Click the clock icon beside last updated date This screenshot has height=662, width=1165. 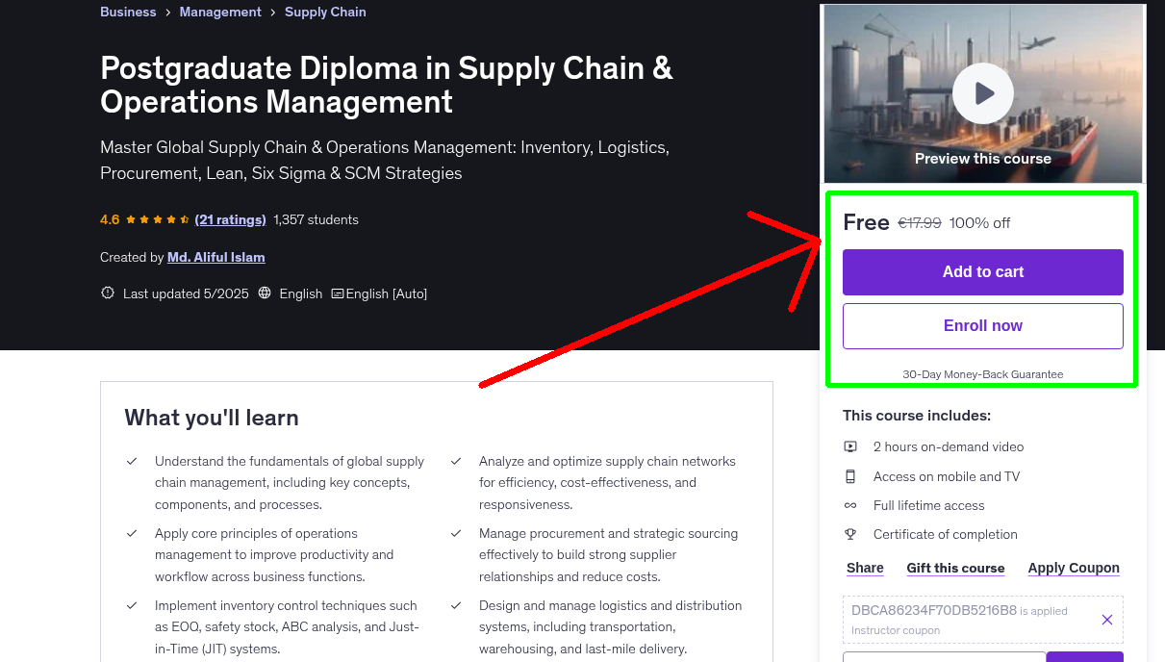point(107,293)
